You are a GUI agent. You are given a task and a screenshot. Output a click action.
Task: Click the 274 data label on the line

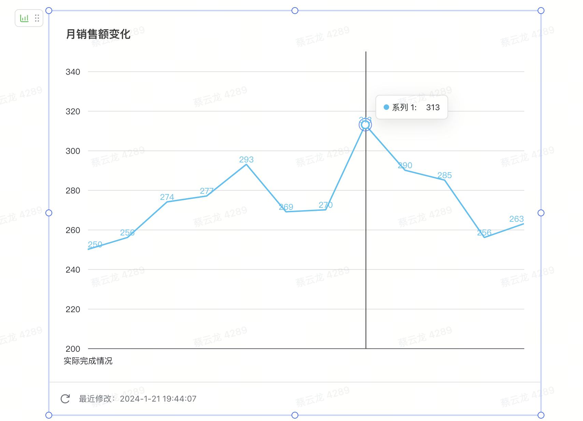(167, 197)
